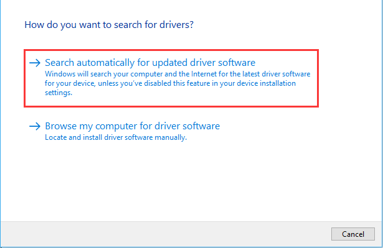Viewport: 383px width, 248px height.
Task: Click the word 'Browse' in the second option title
Action: 61,126
